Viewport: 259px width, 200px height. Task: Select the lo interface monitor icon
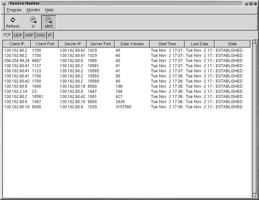pyautogui.click(x=33, y=22)
